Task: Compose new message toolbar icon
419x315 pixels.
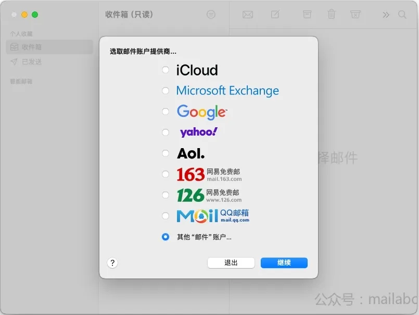Action: (x=275, y=14)
